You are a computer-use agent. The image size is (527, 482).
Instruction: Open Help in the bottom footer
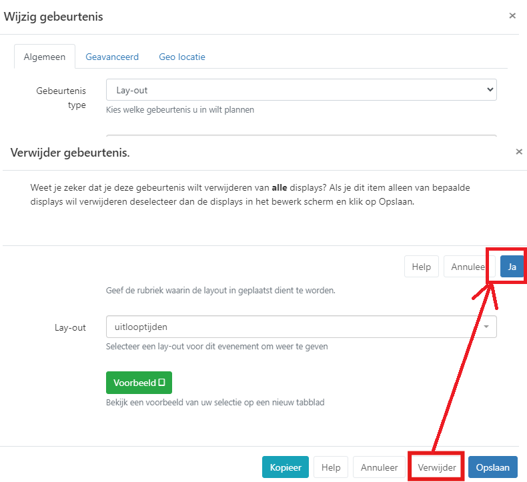click(x=331, y=467)
